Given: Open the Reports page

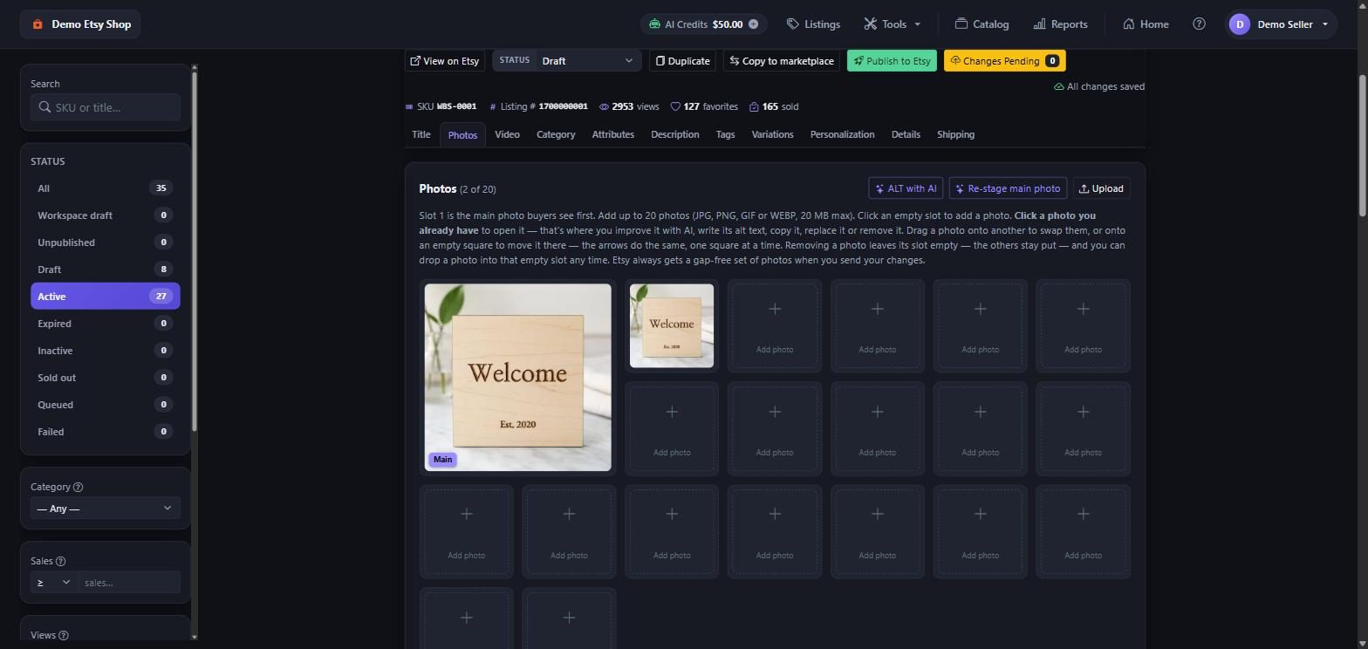Looking at the screenshot, I should point(1060,24).
